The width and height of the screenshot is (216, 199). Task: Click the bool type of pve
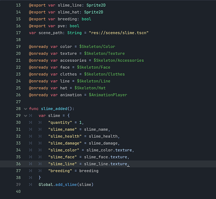pos(74,26)
